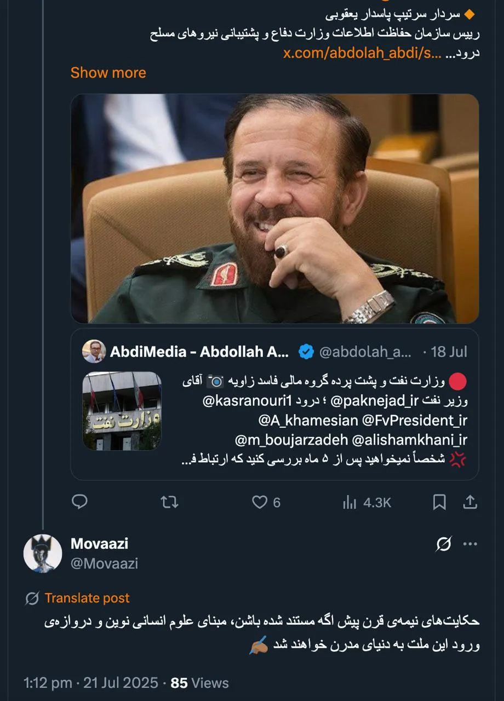Click Translate post link
Image resolution: width=504 pixels, height=701 pixels.
[x=87, y=598]
